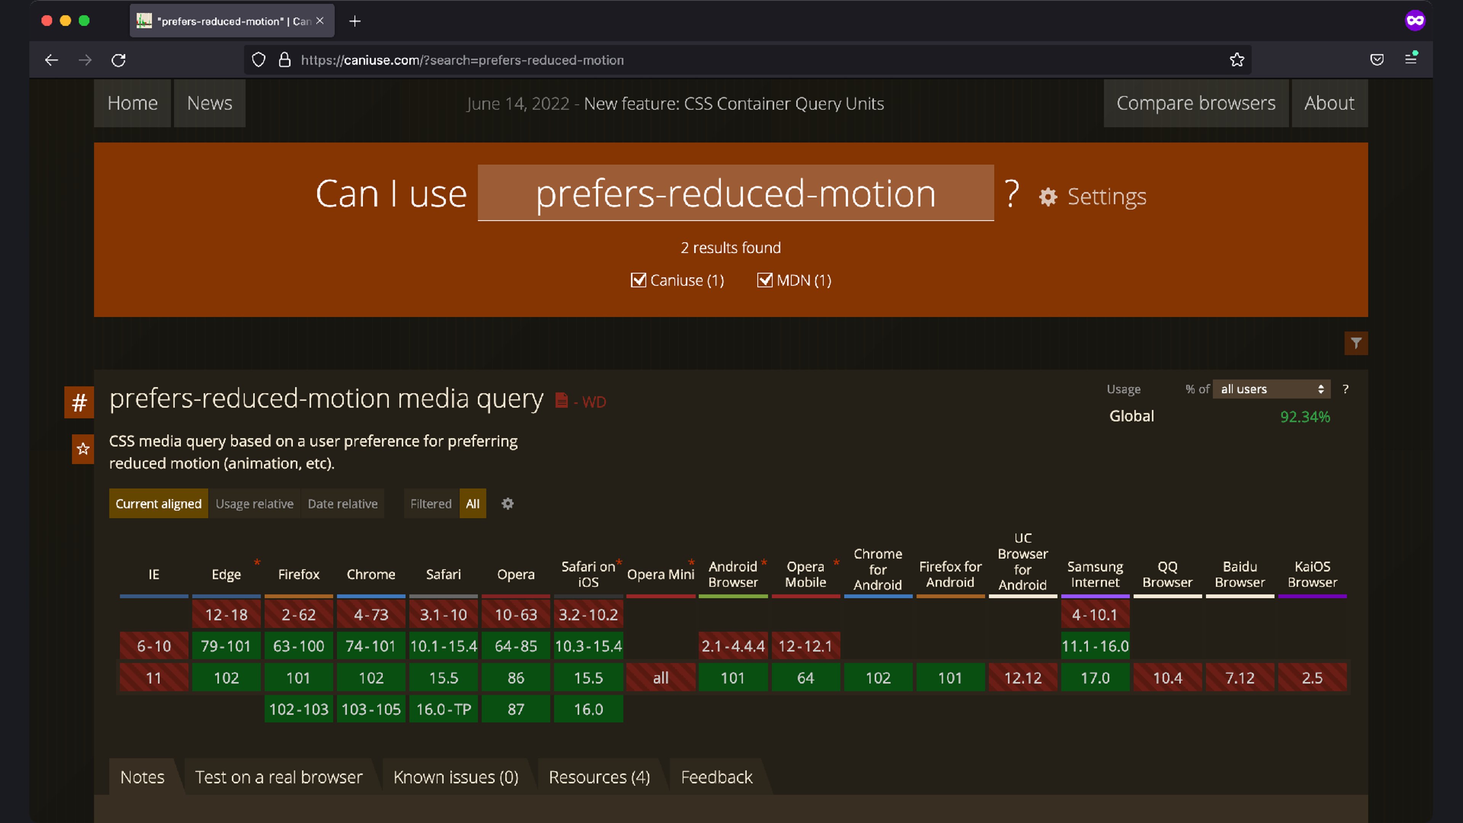Screen dimensions: 1463x823
Task: Click Chrome 103-105 support cell
Action: [371, 709]
